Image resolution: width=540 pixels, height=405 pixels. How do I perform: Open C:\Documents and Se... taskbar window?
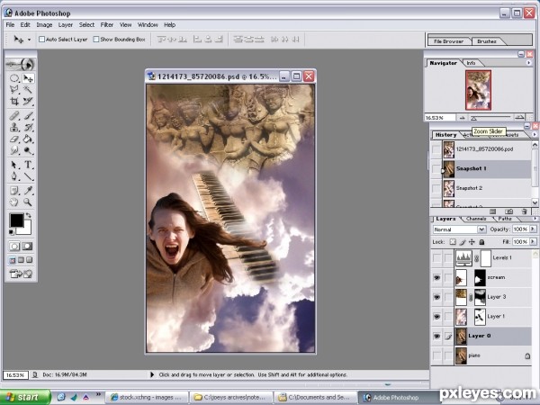point(315,398)
